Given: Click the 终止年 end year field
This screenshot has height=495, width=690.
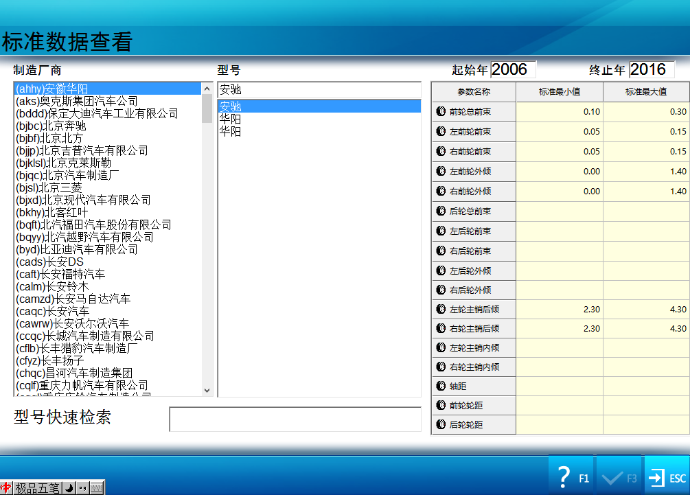Looking at the screenshot, I should tap(651, 69).
